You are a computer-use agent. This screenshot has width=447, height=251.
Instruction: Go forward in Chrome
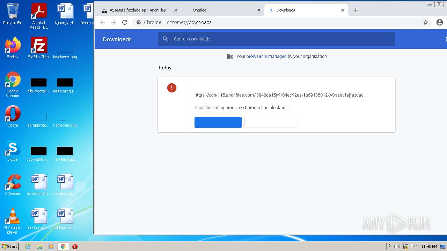click(113, 22)
